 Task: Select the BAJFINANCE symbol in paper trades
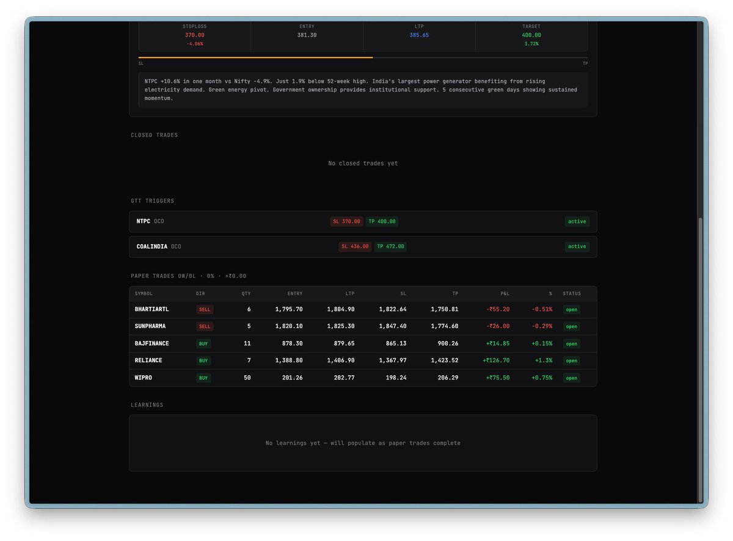151,343
